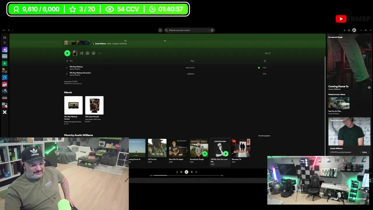Open 90s Rap Mashup Sticker merch
The height and width of the screenshot is (210, 373).
[x=73, y=110]
